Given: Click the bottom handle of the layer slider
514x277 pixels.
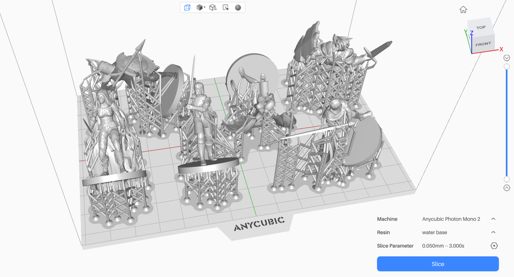Looking at the screenshot, I should tap(507, 179).
